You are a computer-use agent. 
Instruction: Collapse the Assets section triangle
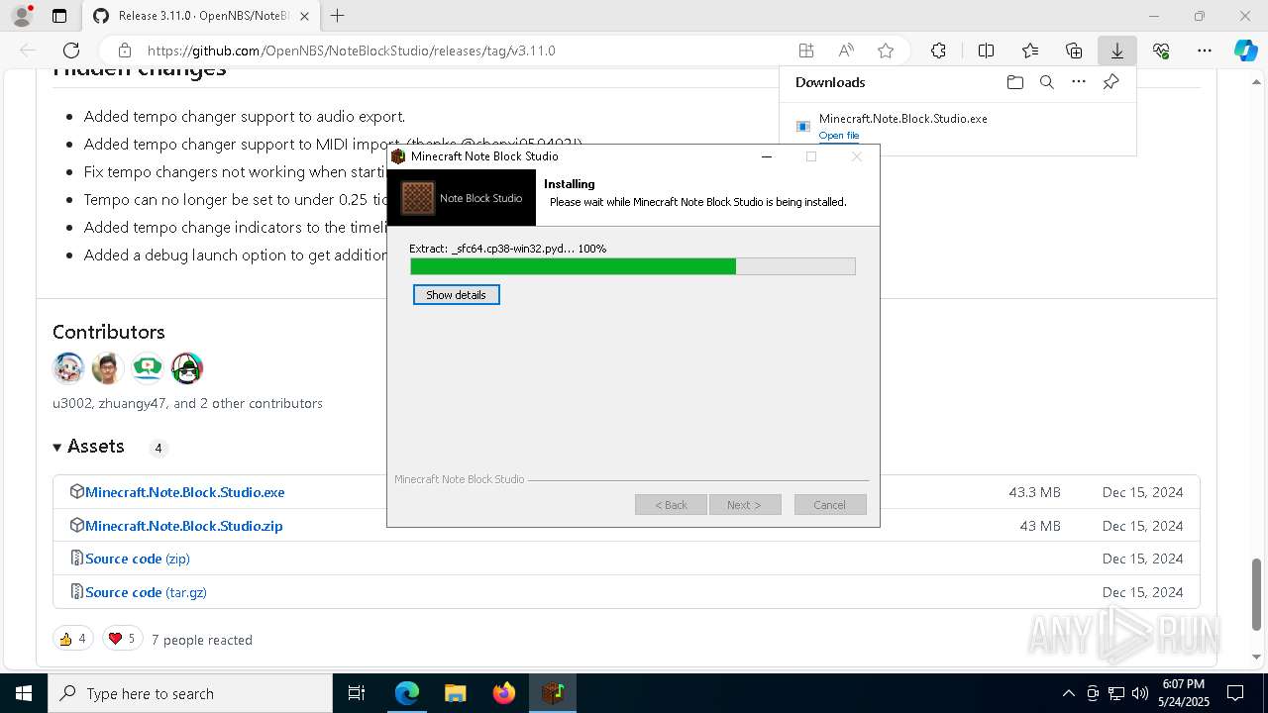coord(57,448)
